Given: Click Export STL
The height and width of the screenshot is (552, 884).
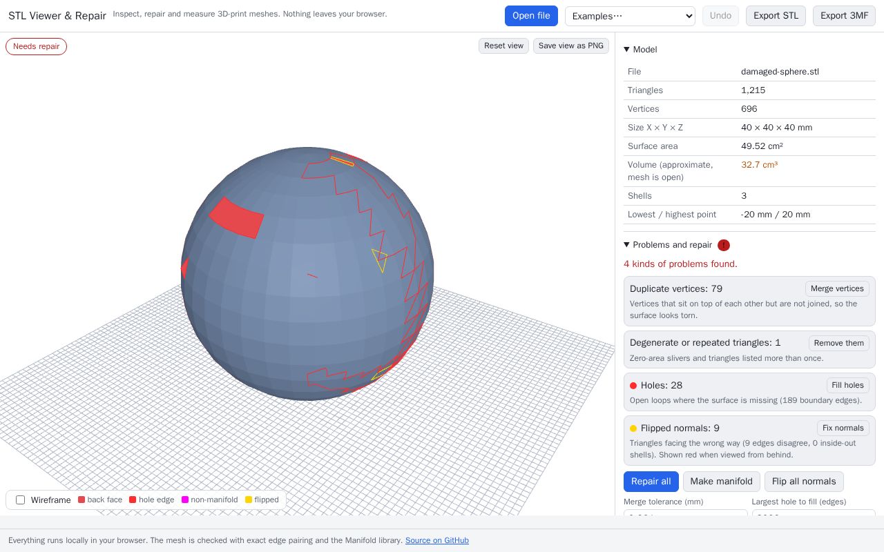Looking at the screenshot, I should [x=776, y=16].
